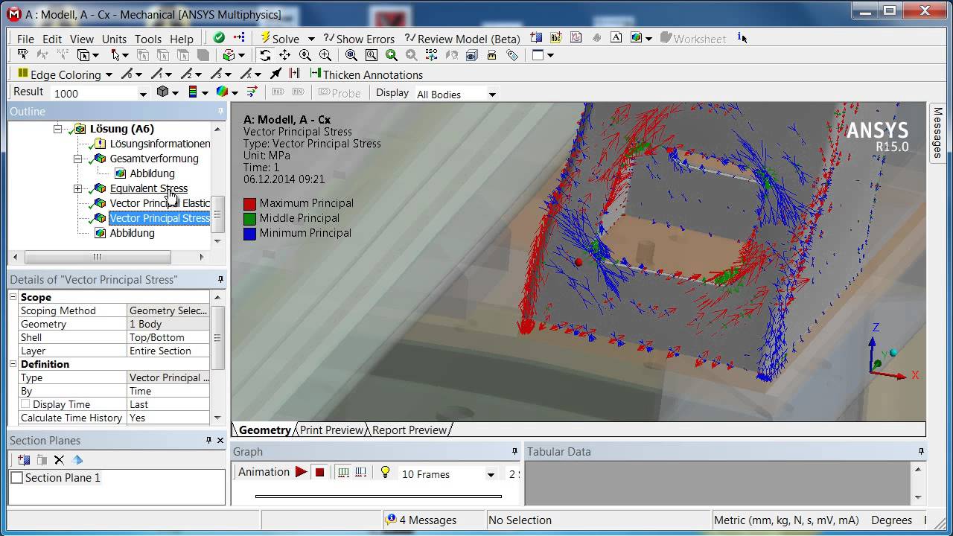Click Thicken Annotations button
Screen dimensions: 953x536
point(366,74)
